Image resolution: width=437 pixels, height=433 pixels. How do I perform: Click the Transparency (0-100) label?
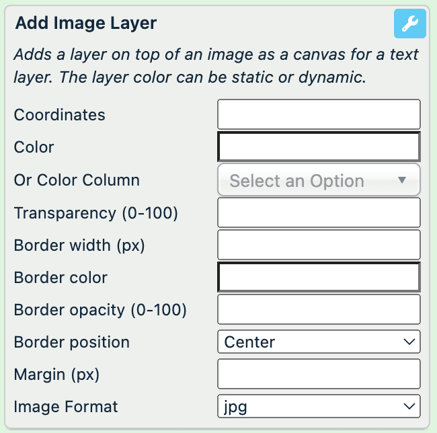tap(95, 213)
